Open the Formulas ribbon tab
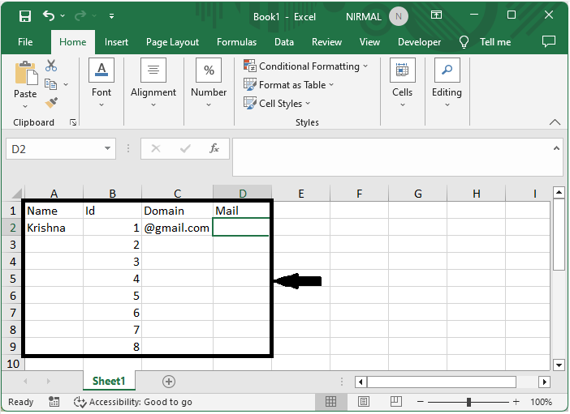 236,42
